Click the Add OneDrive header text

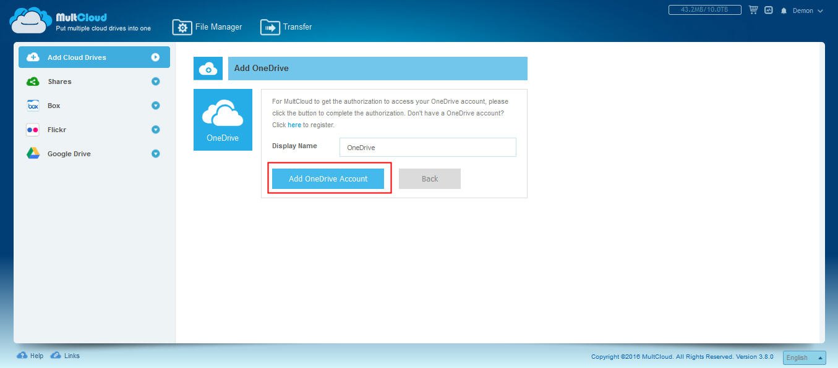coord(262,69)
